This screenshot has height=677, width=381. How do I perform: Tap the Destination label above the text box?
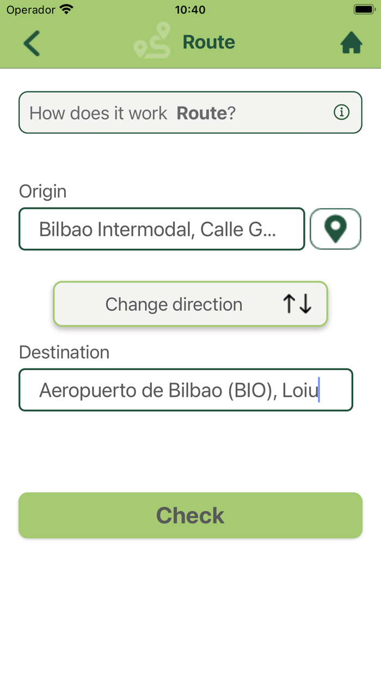[x=64, y=352]
